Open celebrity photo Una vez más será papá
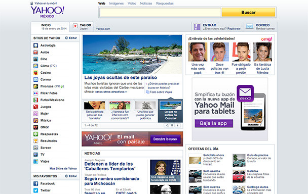This screenshot has height=194, width=308. pyautogui.click(x=198, y=52)
